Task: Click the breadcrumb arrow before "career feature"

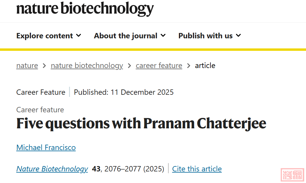Action: click(129, 66)
